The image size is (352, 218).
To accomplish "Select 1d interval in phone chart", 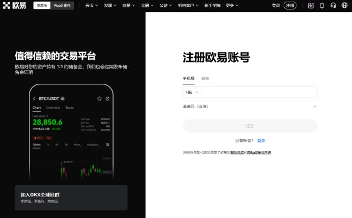I will (66, 145).
